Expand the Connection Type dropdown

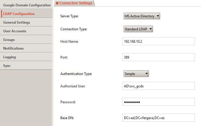[138, 29]
